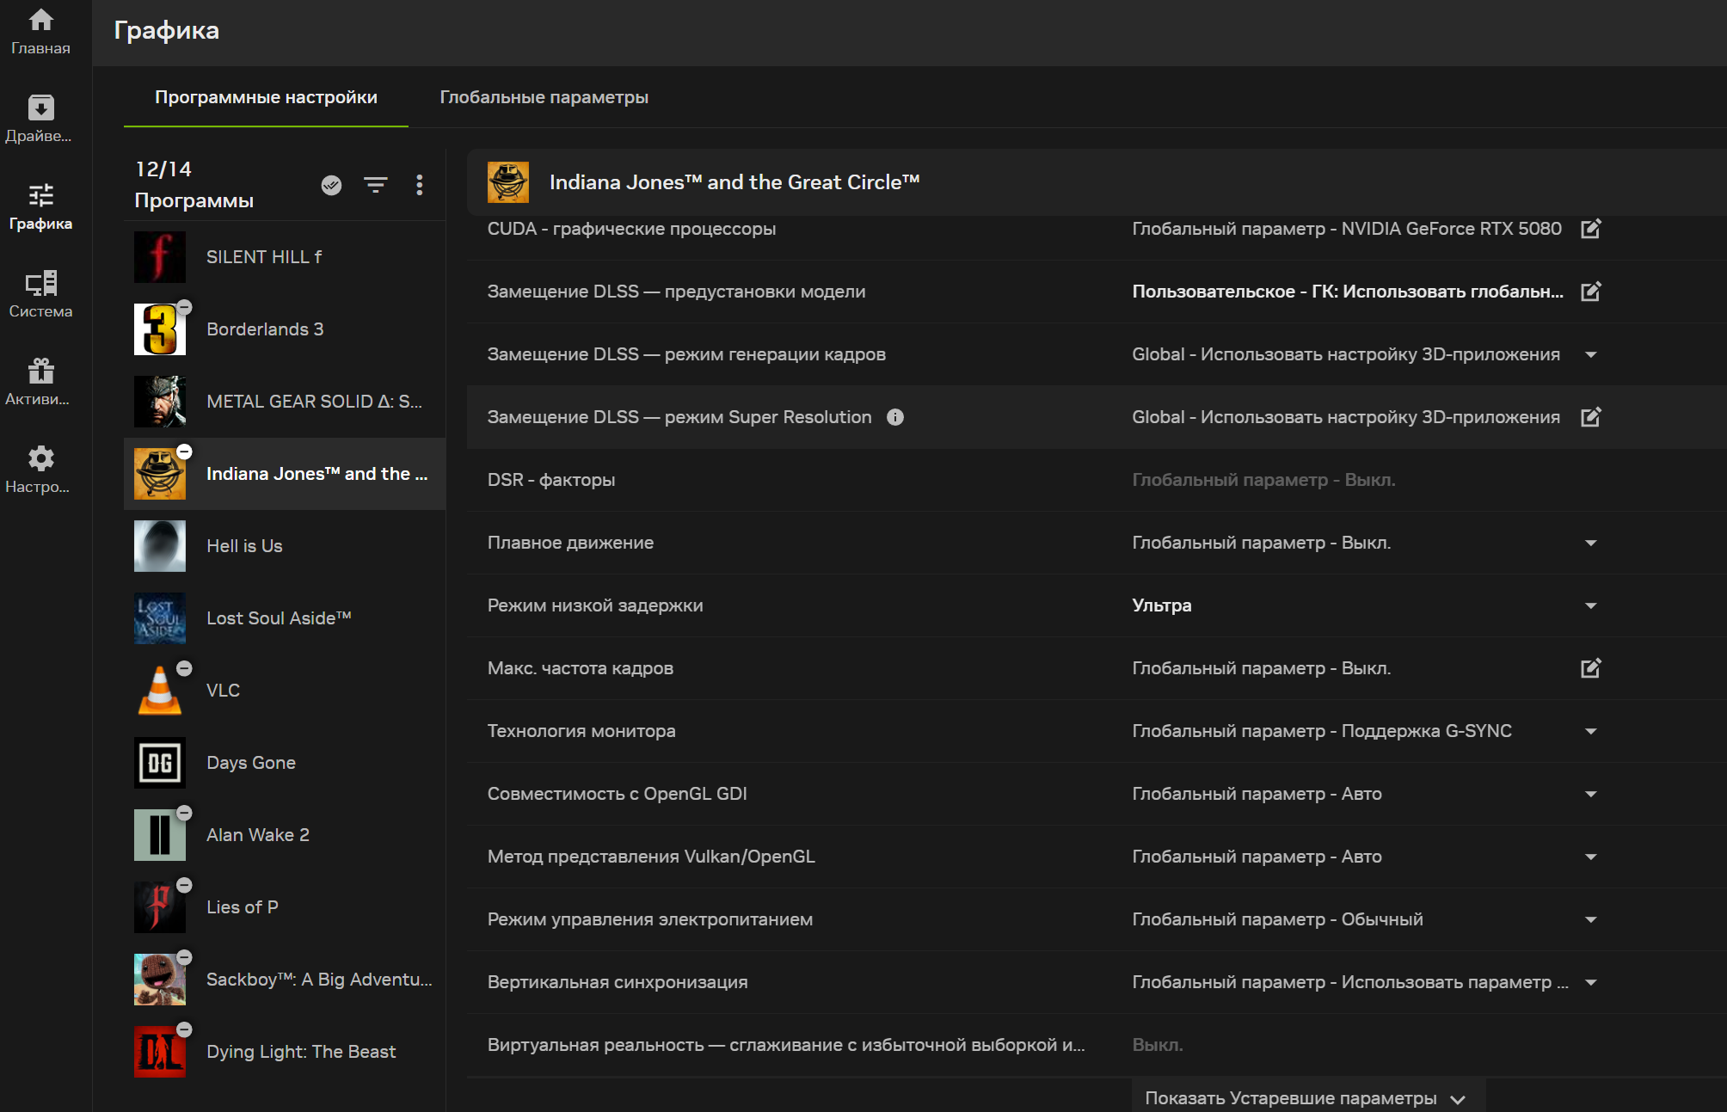Image resolution: width=1727 pixels, height=1112 pixels.
Task: Select Alan Wake 2 in program list
Action: [257, 835]
